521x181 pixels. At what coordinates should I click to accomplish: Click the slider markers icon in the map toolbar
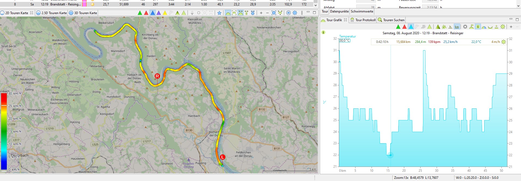(247, 13)
